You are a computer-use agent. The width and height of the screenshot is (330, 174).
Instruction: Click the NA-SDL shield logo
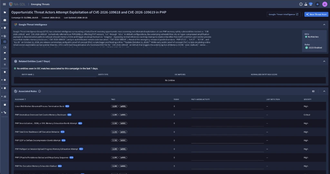point(11,4)
